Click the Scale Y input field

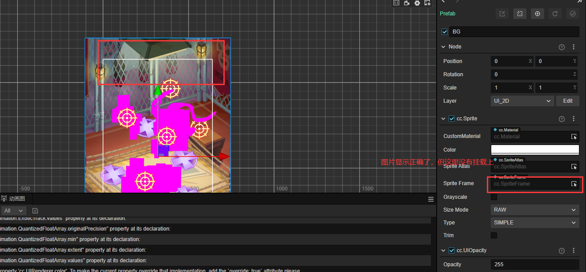557,88
